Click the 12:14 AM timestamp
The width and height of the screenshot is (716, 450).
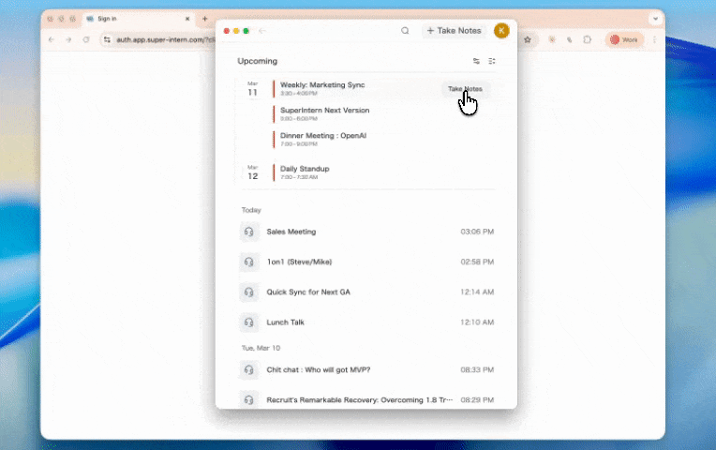(477, 292)
